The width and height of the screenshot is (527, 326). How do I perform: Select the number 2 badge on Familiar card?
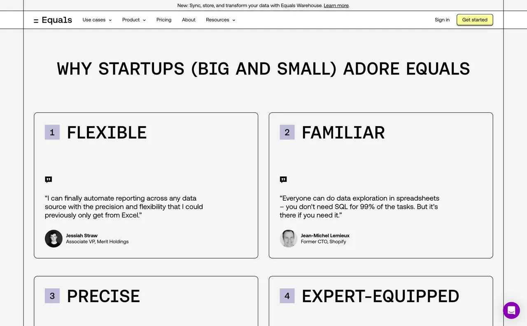coord(287,132)
